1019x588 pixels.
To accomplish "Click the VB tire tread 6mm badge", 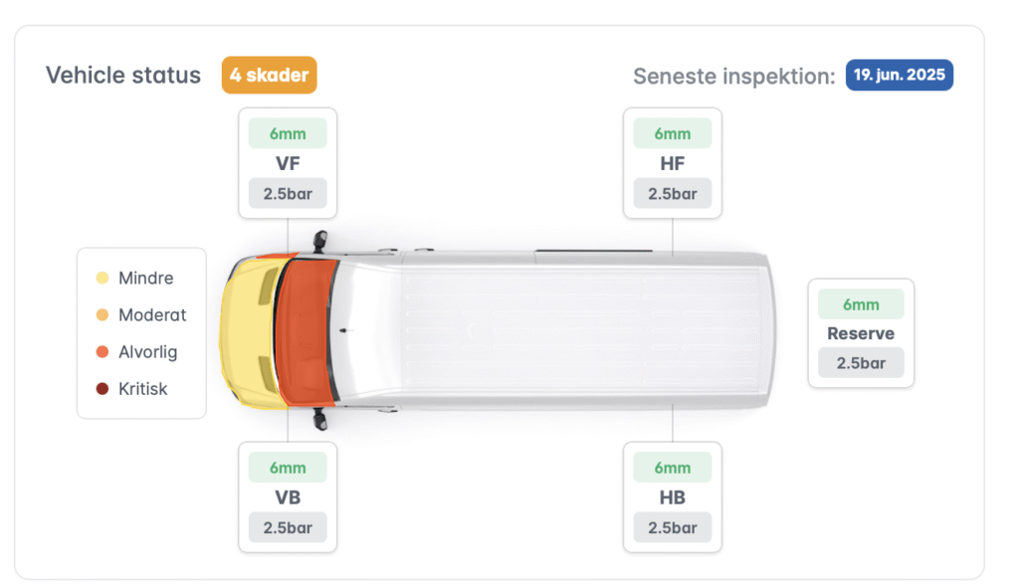I will [x=288, y=468].
